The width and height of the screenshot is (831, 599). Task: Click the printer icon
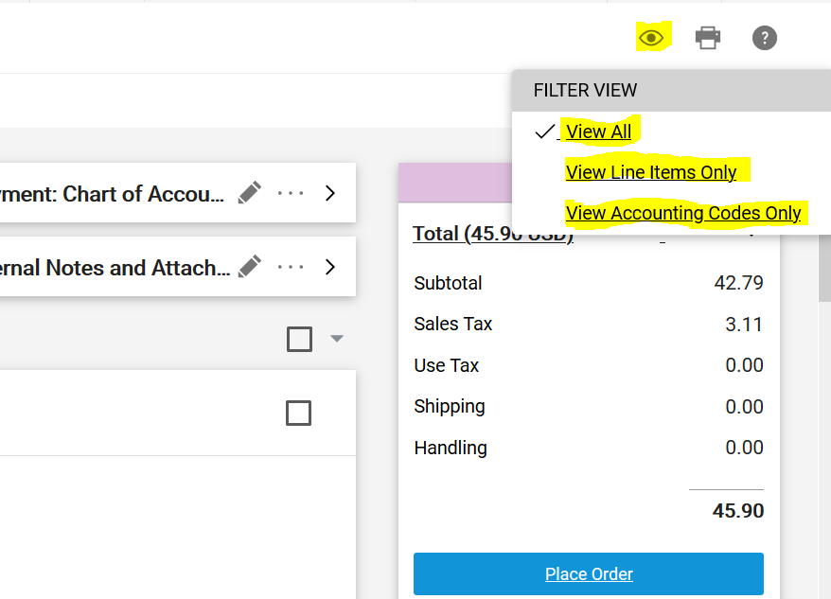click(708, 38)
